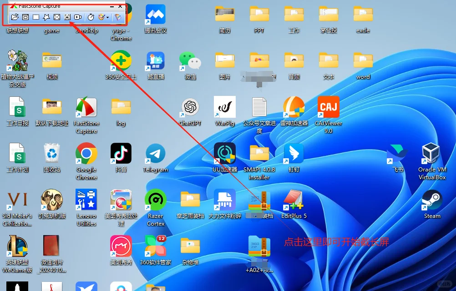Select the 飞书 shortcut
The height and width of the screenshot is (291, 456).
point(398,158)
